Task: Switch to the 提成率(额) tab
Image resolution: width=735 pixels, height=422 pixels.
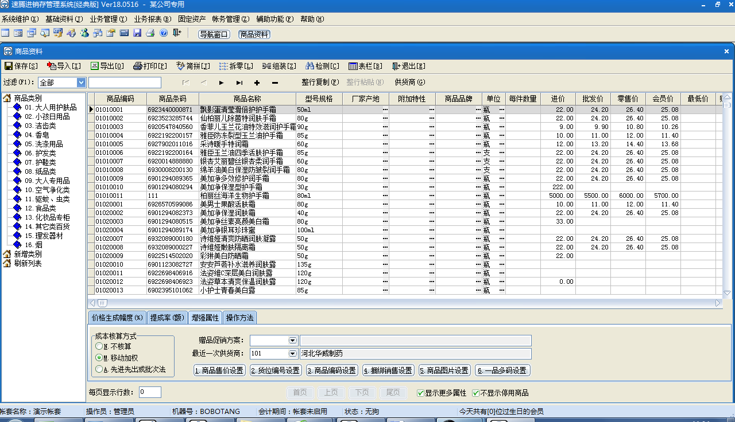Action: click(x=167, y=317)
